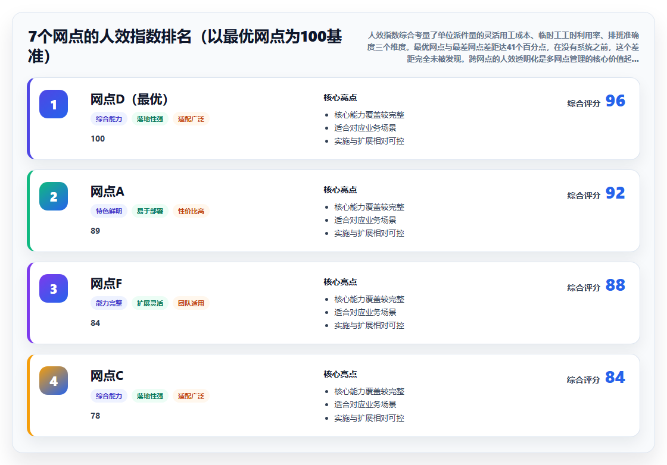Image resolution: width=667 pixels, height=465 pixels.
Task: Click the 综合能力 tag in 网点D card
Action: click(109, 119)
